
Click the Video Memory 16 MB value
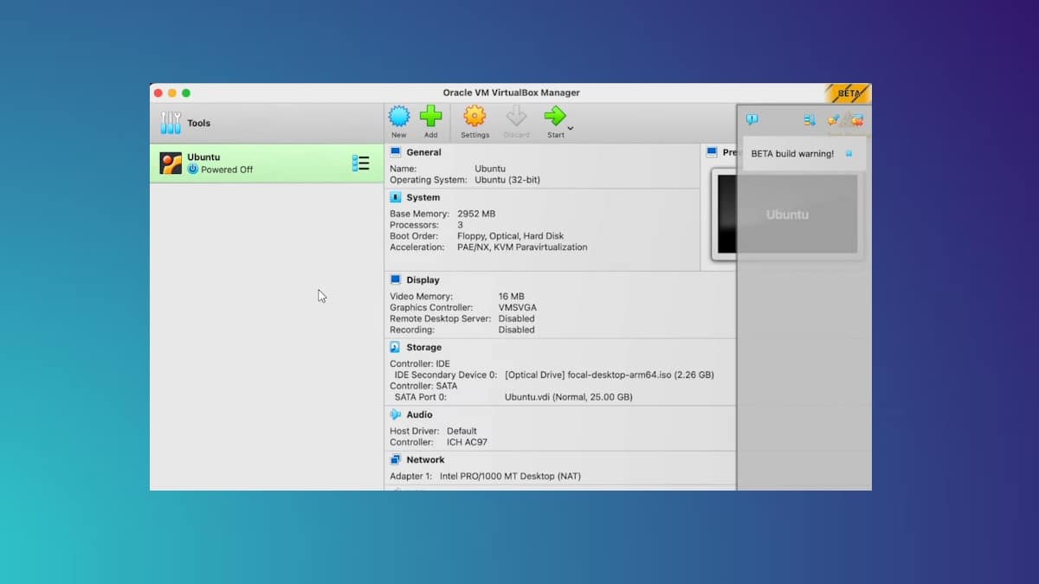511,297
